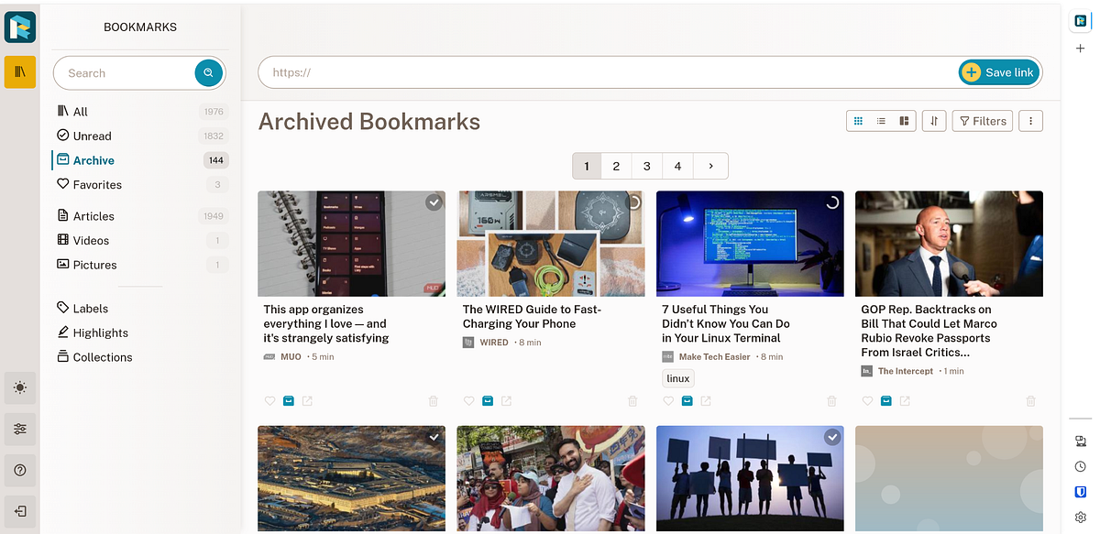
Task: Delete the Linux Terminal bookmark
Action: point(831,401)
